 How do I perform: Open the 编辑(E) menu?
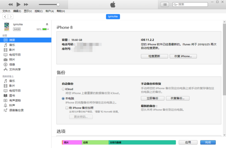pyautogui.click(x=17, y=11)
